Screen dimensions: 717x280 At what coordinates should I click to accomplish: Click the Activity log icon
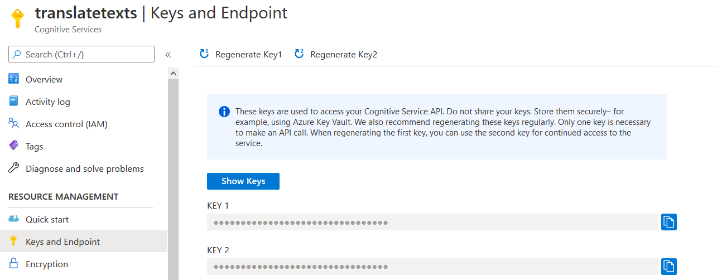point(14,102)
